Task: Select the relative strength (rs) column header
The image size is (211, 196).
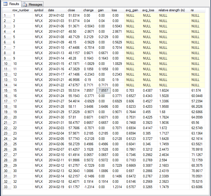Action: pyautogui.click(x=173, y=10)
